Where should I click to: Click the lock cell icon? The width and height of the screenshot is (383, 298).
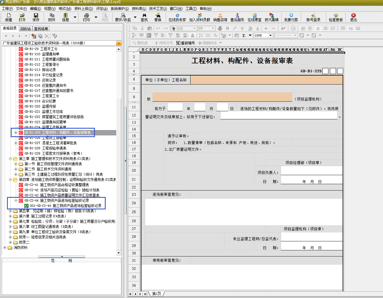[x=193, y=35]
